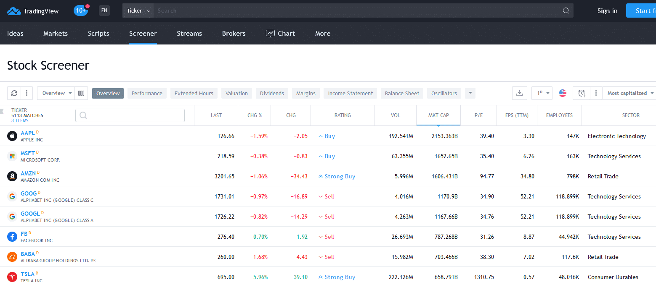The image size is (656, 282).
Task: Click the Microsoft logo in MSFT row
Action: point(12,156)
